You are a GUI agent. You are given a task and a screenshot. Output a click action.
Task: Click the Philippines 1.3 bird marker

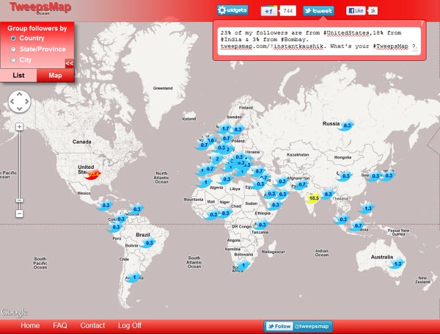point(367,208)
